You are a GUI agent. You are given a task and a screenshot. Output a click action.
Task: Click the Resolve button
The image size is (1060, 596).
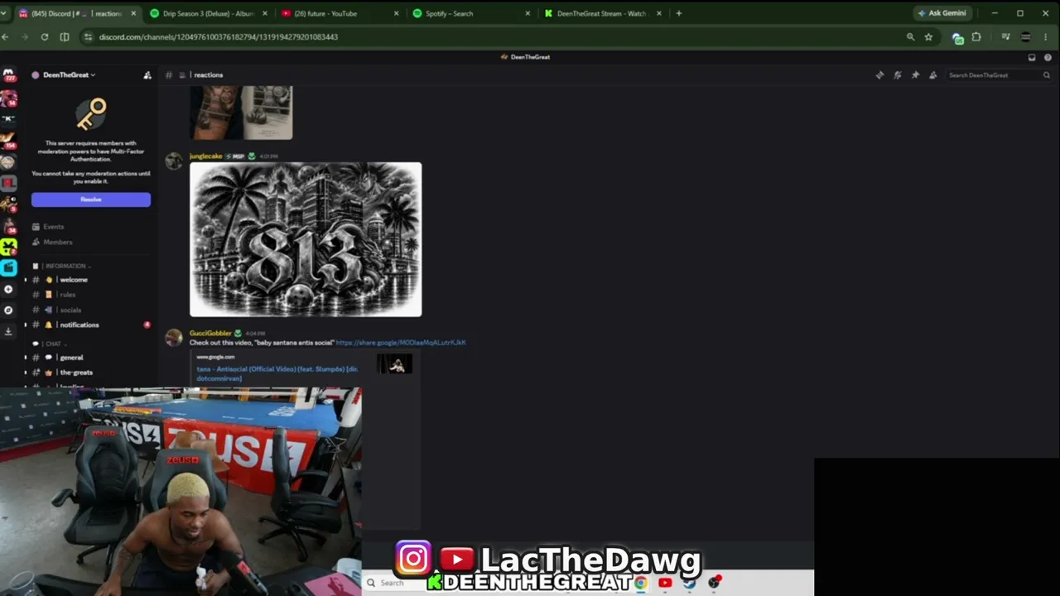91,199
